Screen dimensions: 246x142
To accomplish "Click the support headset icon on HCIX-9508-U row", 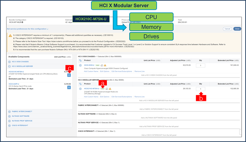I will pyautogui.click(x=102, y=66).
